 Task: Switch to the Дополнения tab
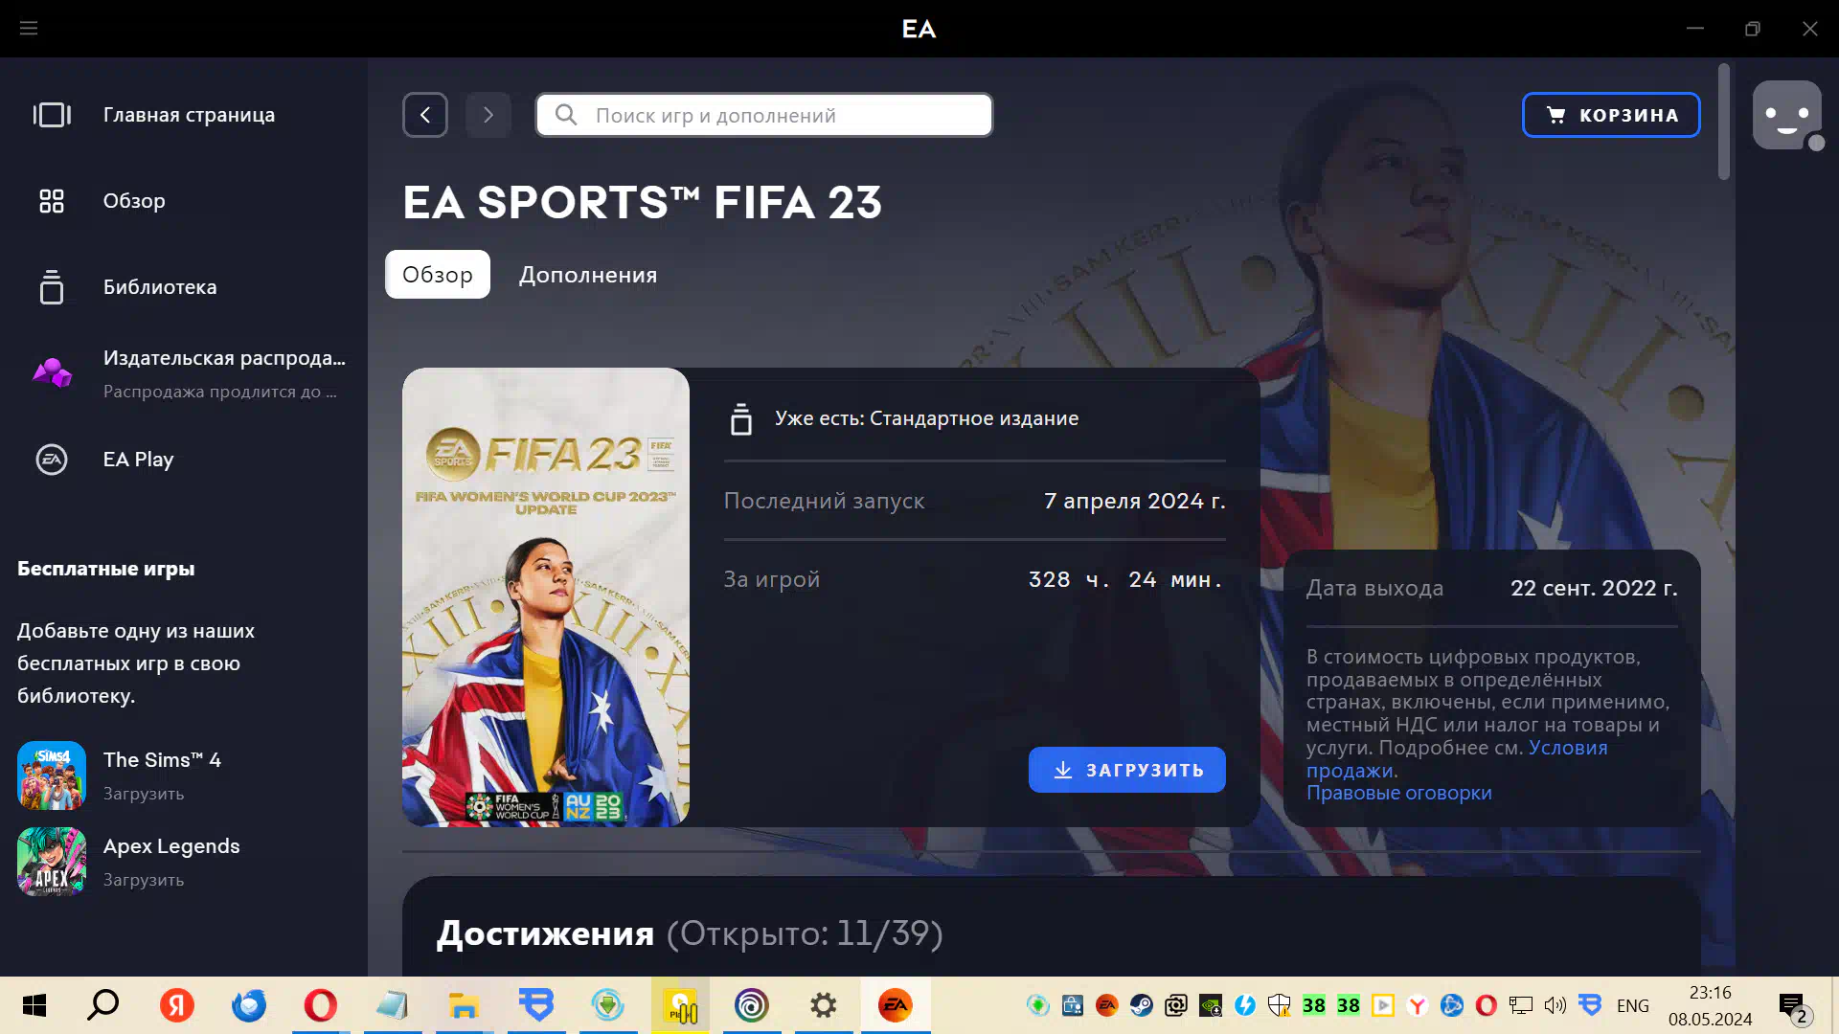tap(588, 275)
